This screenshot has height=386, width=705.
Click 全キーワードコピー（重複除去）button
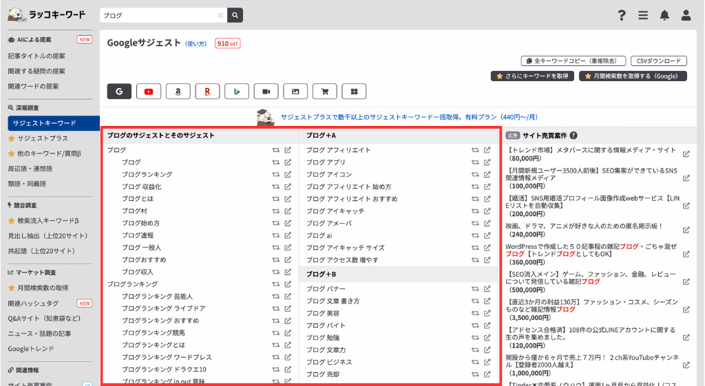point(574,61)
